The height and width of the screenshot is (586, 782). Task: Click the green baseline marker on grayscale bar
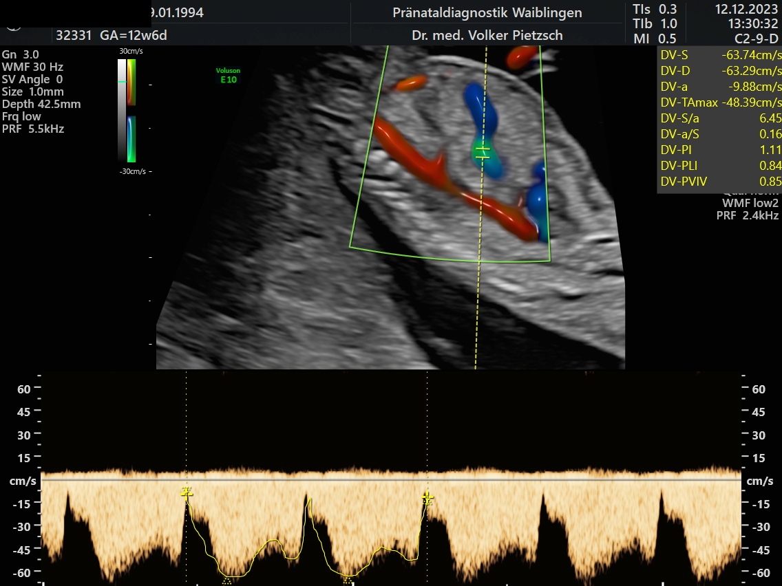point(122,82)
